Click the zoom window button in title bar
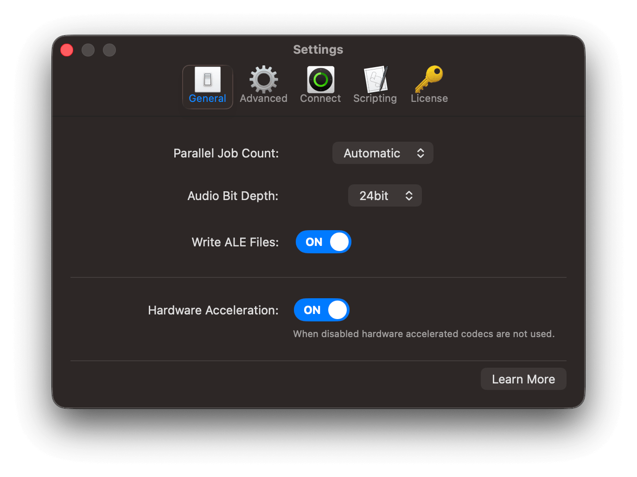Image resolution: width=637 pixels, height=477 pixels. pos(109,50)
